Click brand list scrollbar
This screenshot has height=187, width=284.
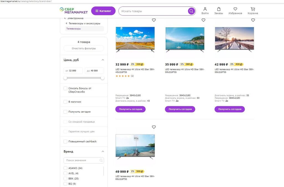104,171
